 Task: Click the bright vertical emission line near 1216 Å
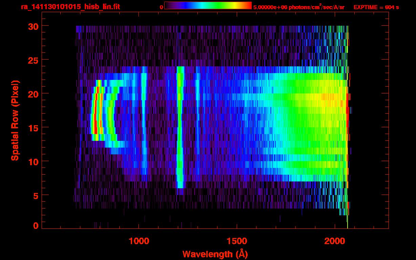[x=180, y=127]
